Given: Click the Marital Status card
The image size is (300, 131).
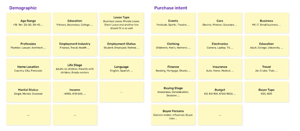Looking at the screenshot, I should pos(28,92).
